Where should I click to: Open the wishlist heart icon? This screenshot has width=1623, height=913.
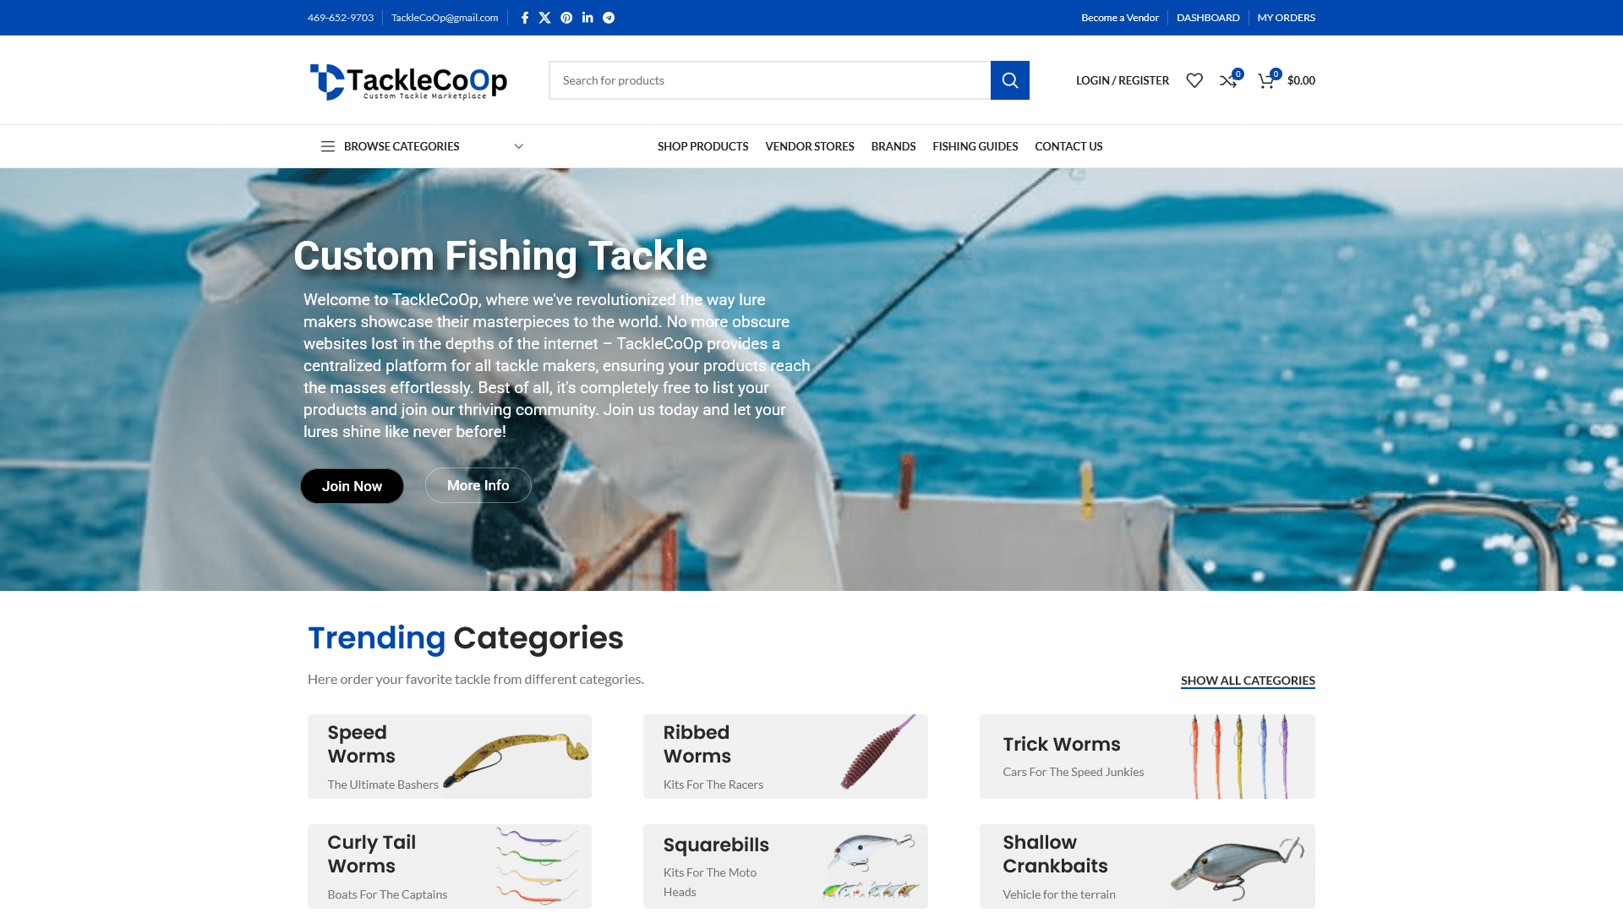click(x=1194, y=80)
